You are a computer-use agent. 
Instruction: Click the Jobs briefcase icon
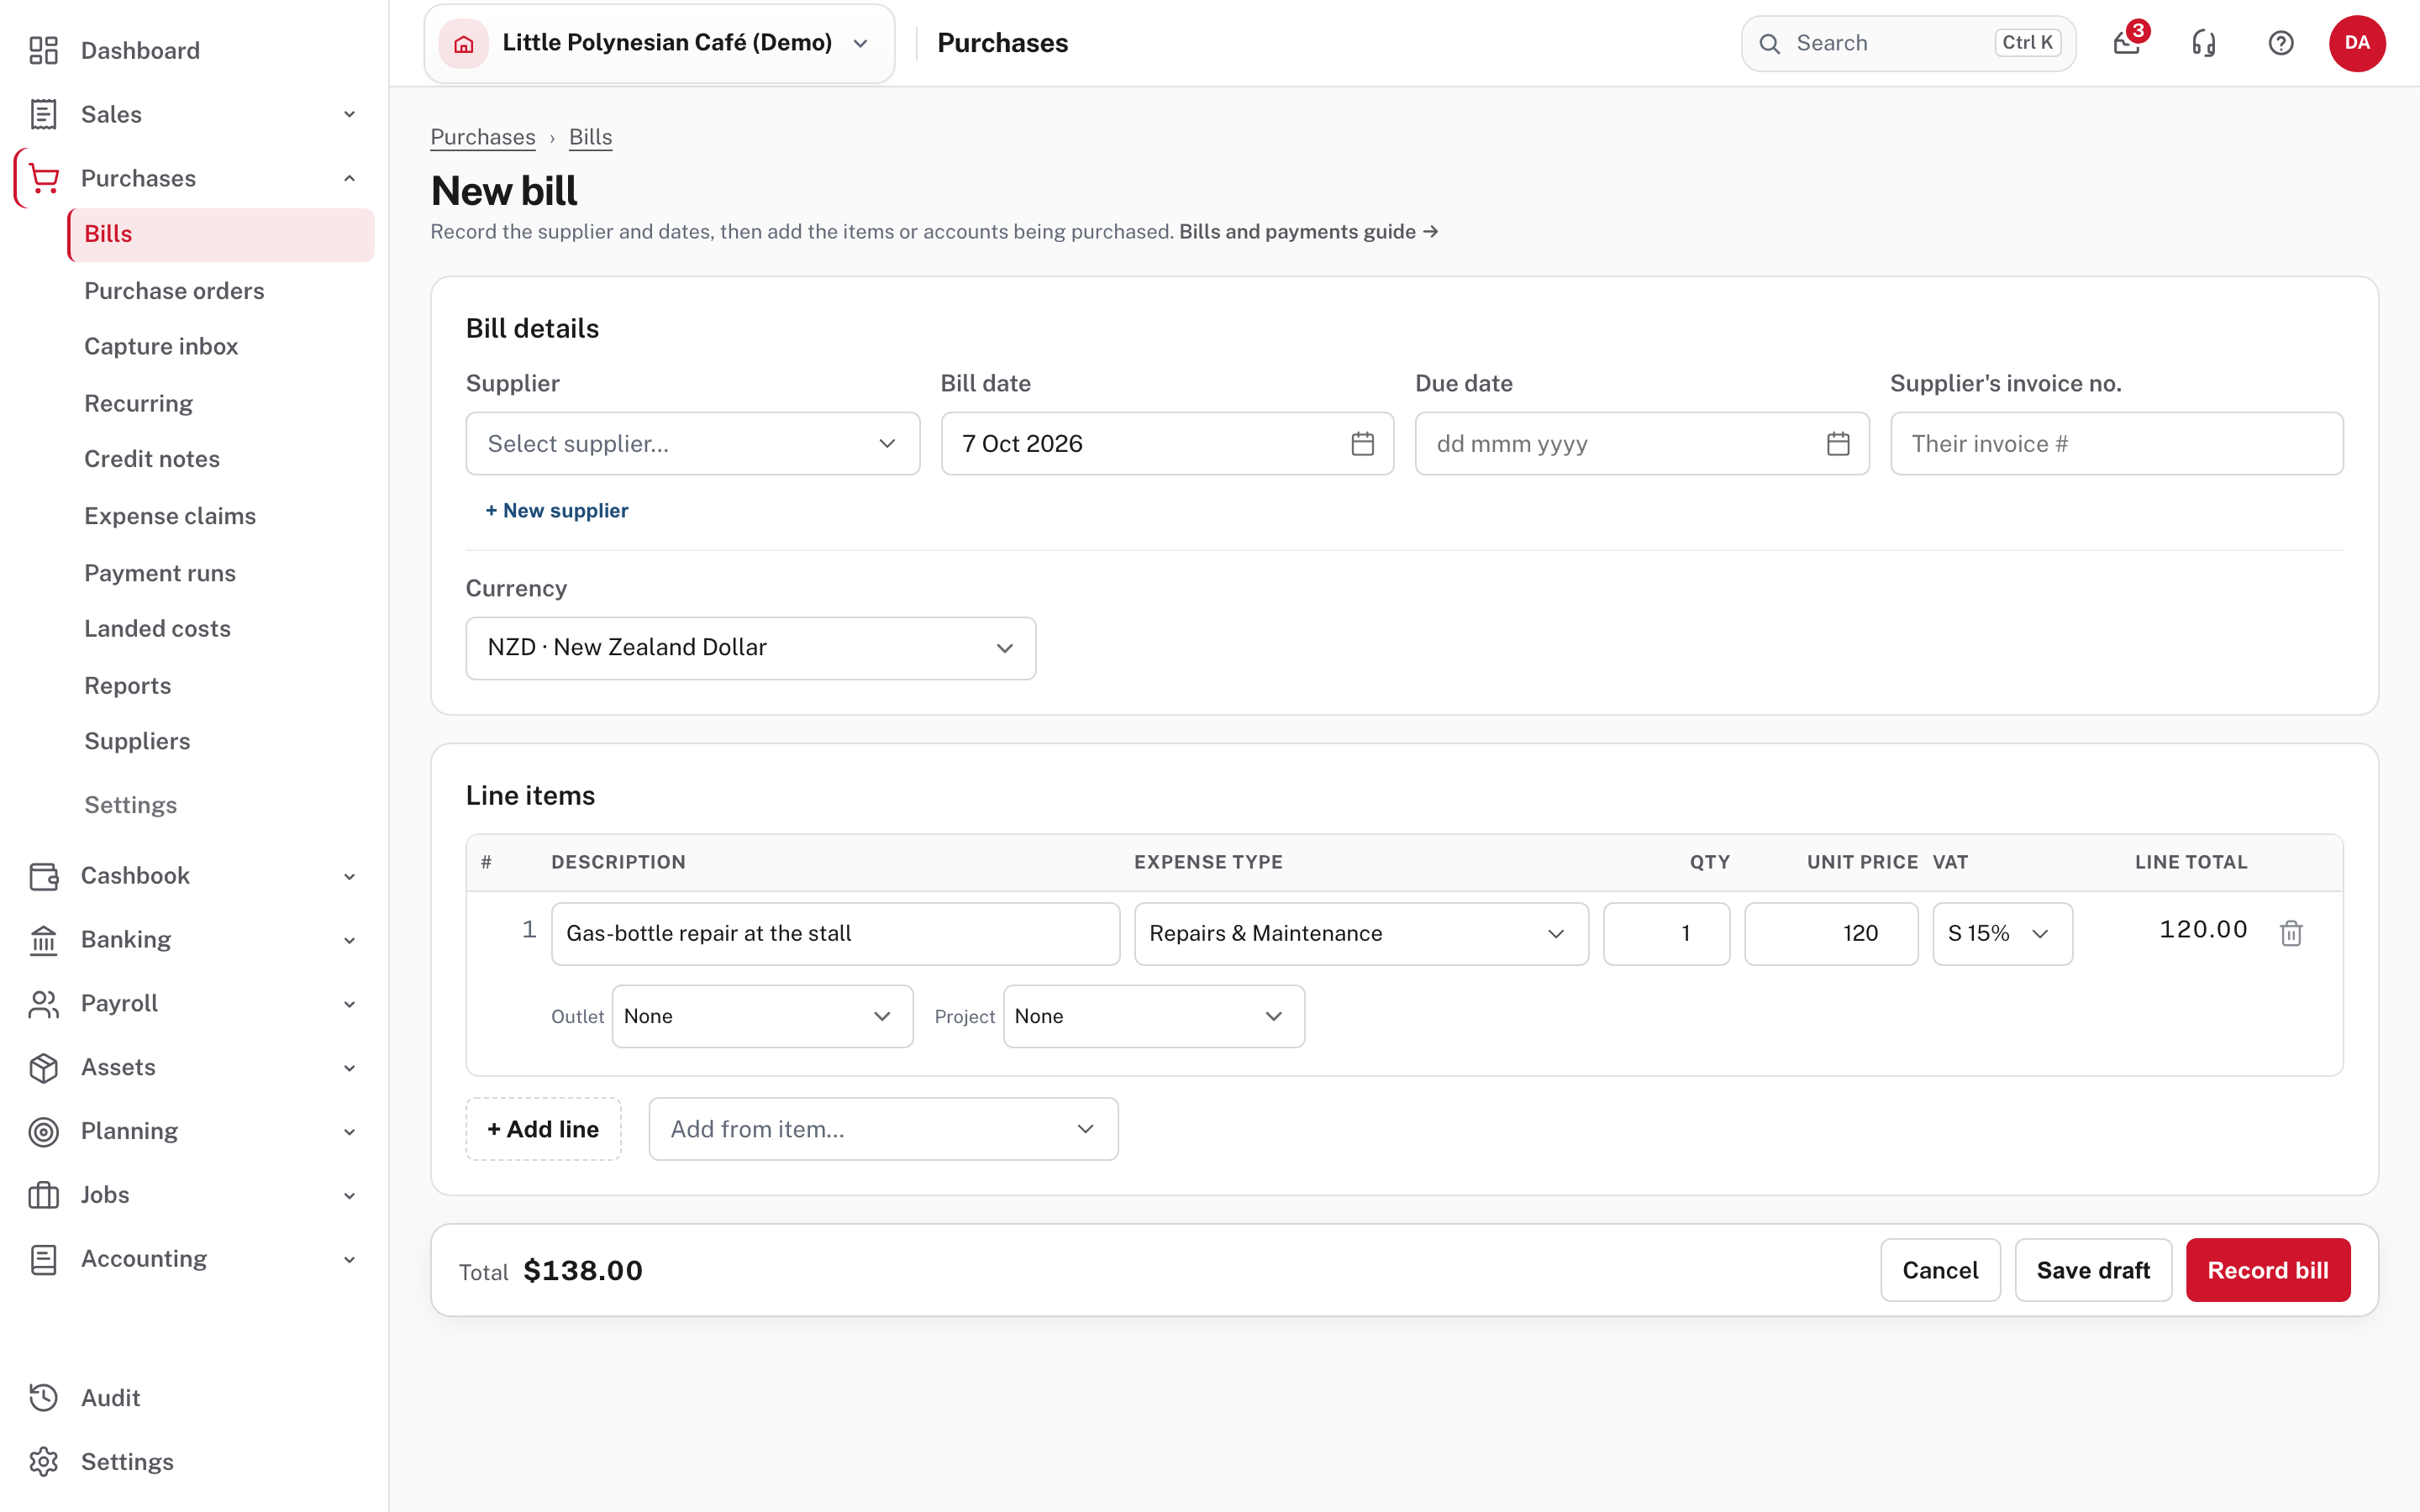(44, 1195)
